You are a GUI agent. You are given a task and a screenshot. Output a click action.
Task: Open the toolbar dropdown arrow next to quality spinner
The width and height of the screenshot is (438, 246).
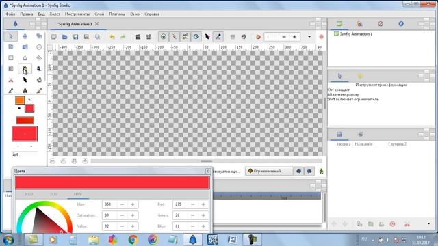309,37
